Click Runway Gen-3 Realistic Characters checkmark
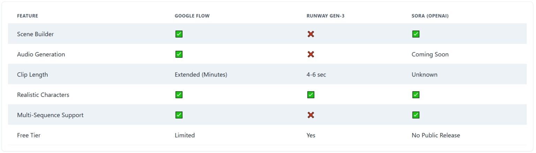 click(x=311, y=95)
